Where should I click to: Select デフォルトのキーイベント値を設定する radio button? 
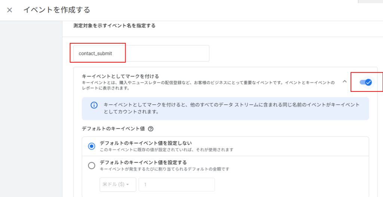click(x=92, y=166)
